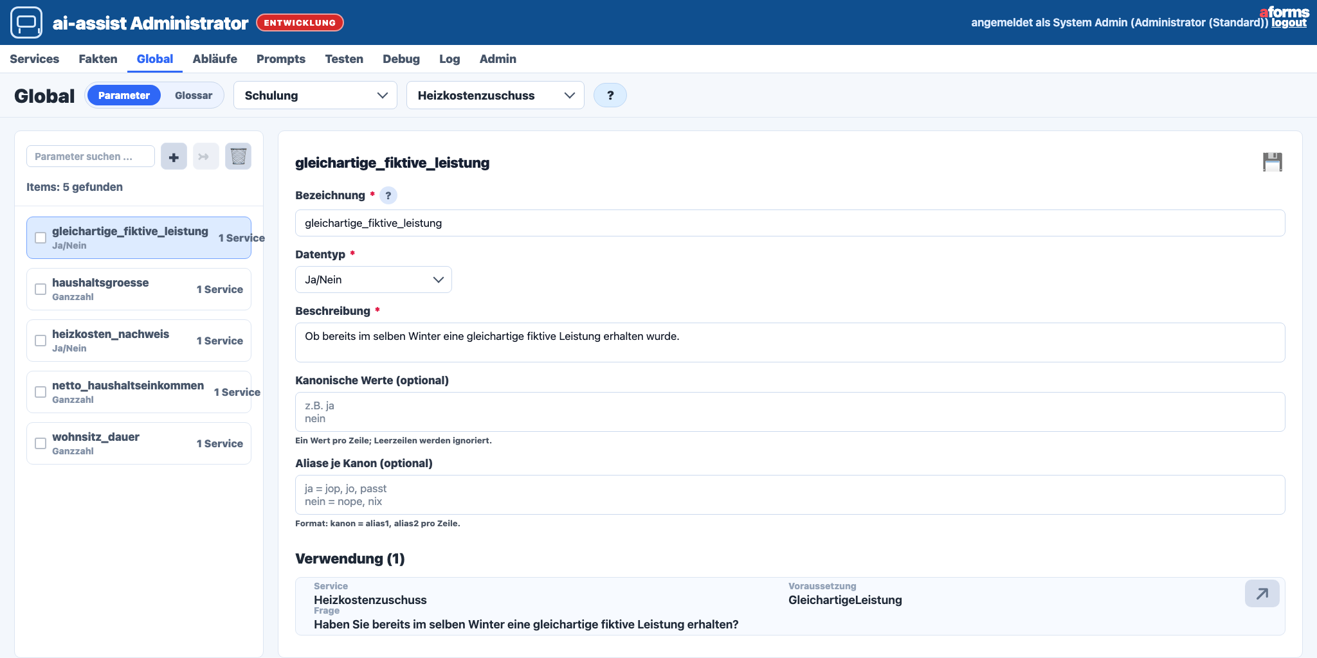Open the Schulung dropdown
Screen dimensions: 1317x658
pos(315,95)
